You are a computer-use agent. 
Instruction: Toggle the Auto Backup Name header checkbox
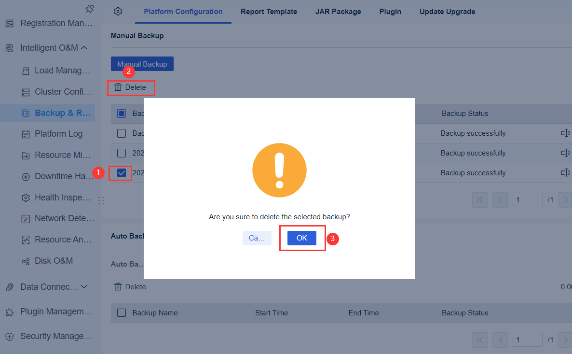coord(122,313)
